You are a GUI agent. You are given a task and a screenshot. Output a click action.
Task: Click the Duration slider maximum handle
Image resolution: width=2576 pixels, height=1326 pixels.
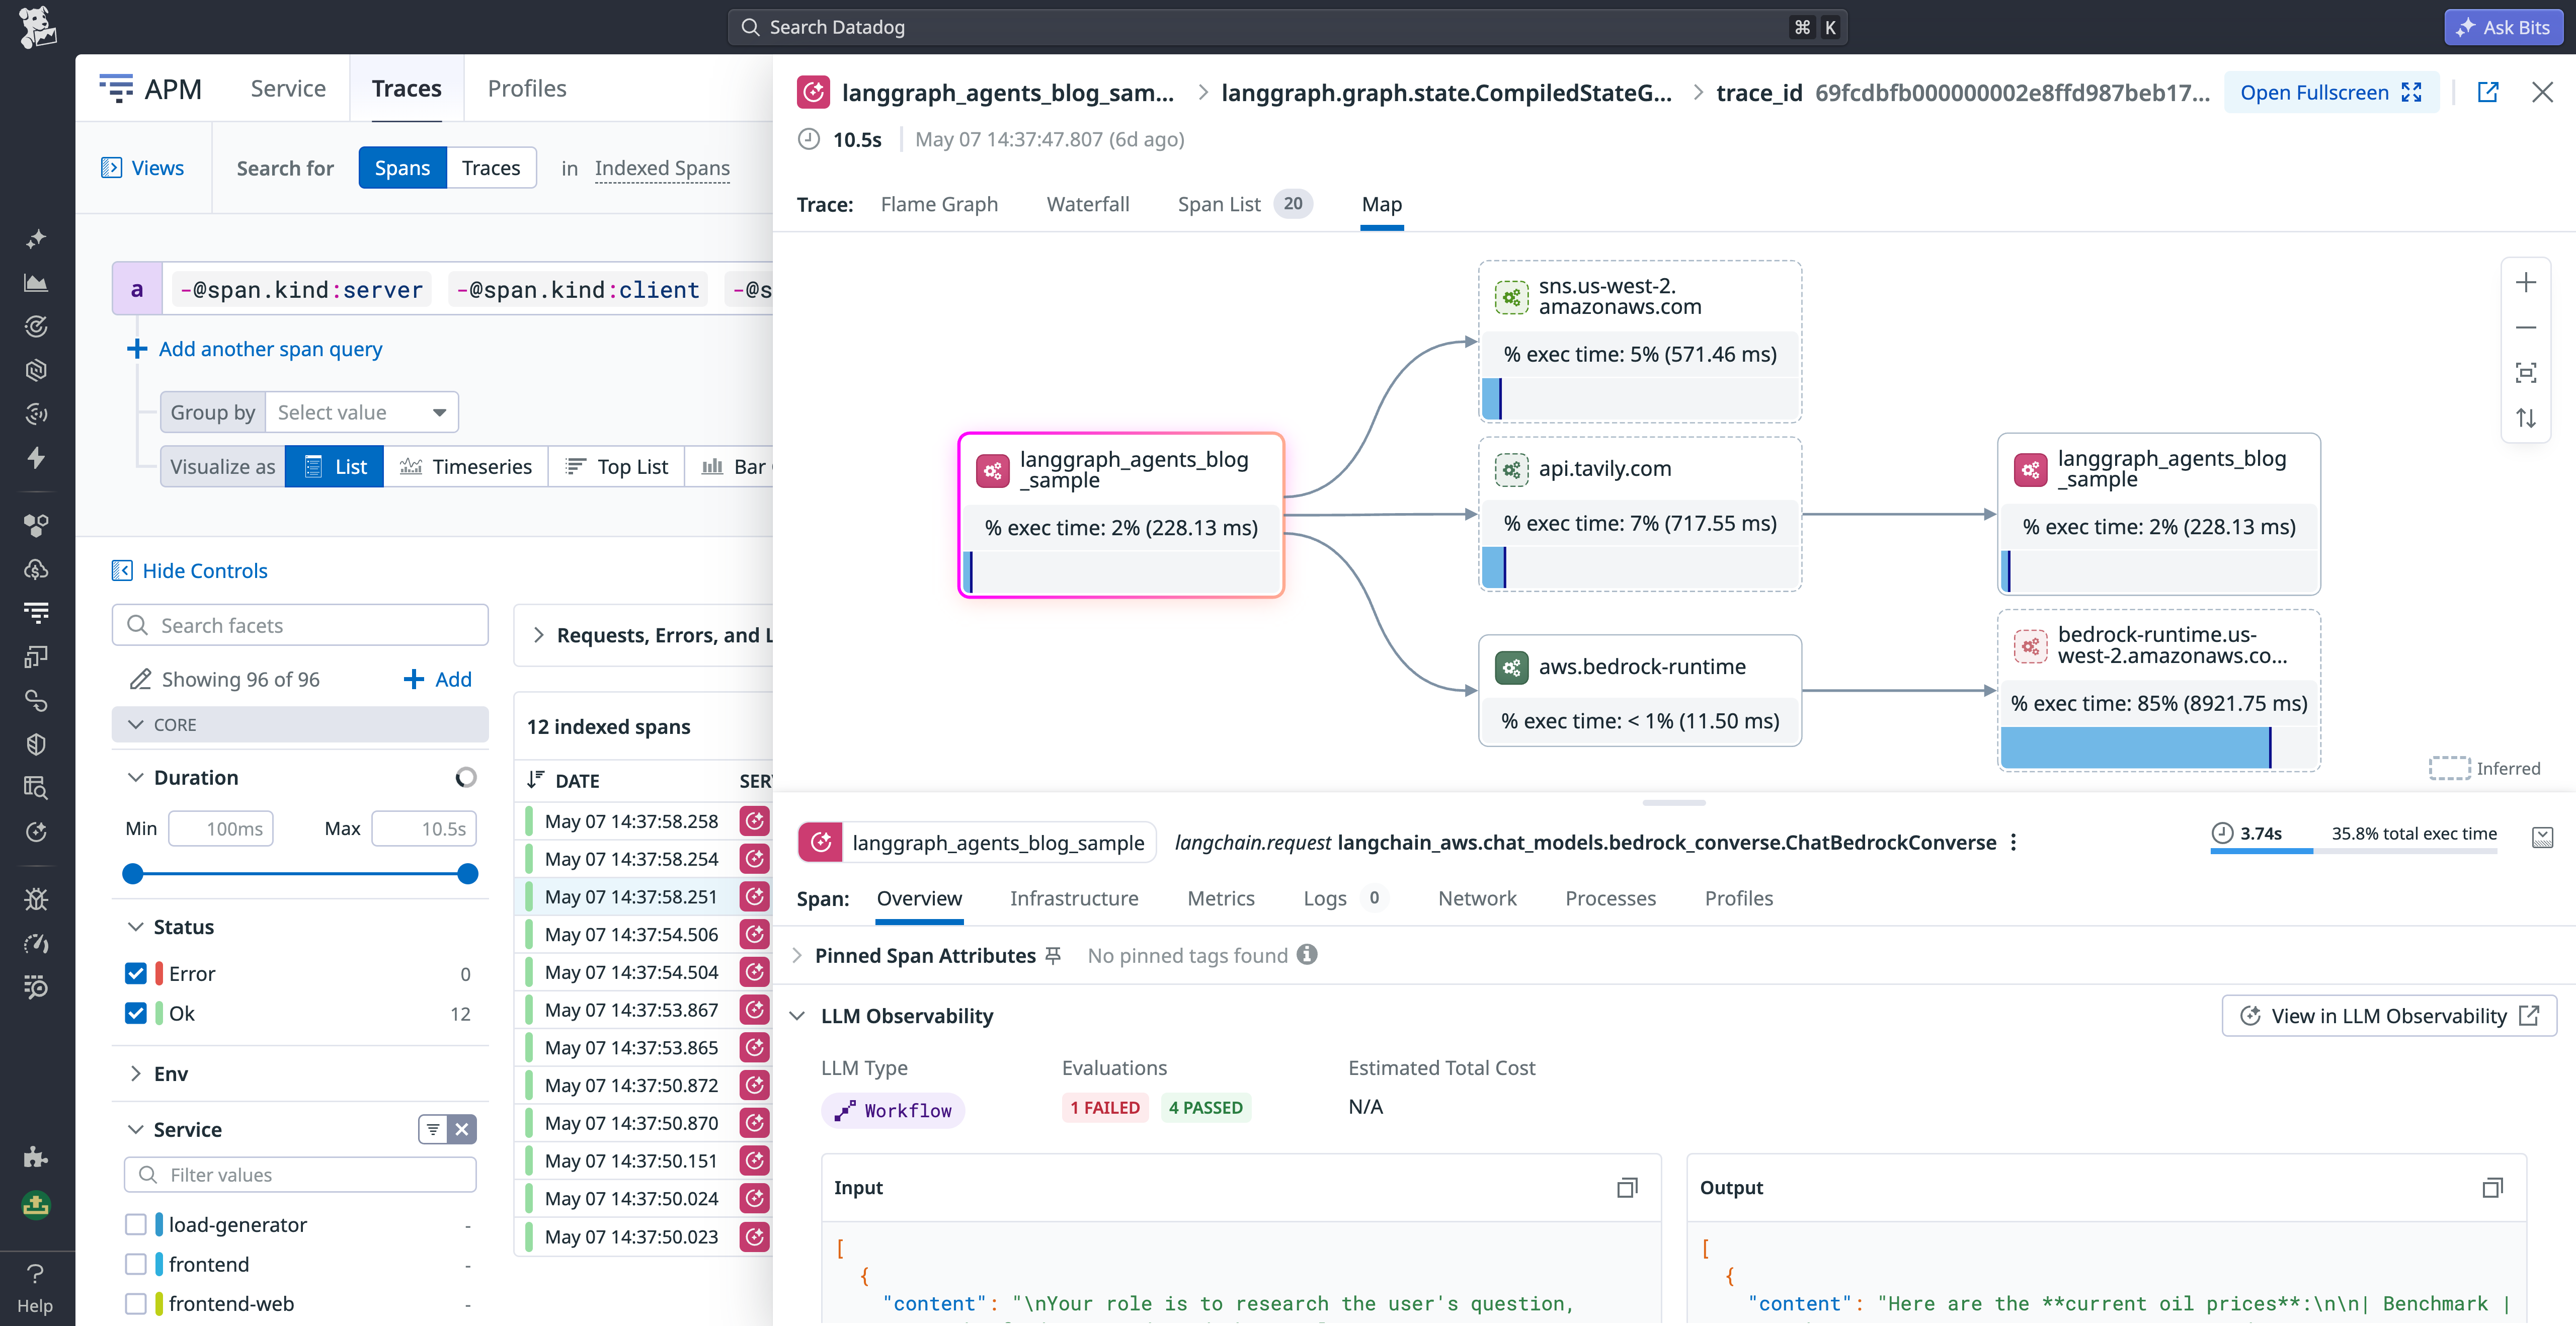pyautogui.click(x=467, y=874)
